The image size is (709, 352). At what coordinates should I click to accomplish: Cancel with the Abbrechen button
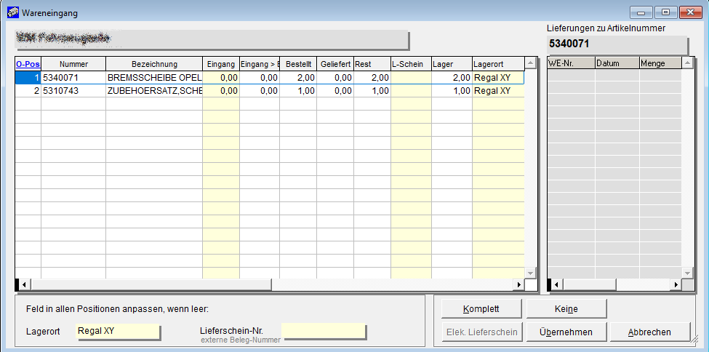(x=649, y=332)
